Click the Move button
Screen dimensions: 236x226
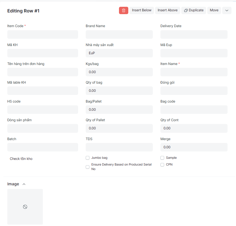click(x=214, y=10)
